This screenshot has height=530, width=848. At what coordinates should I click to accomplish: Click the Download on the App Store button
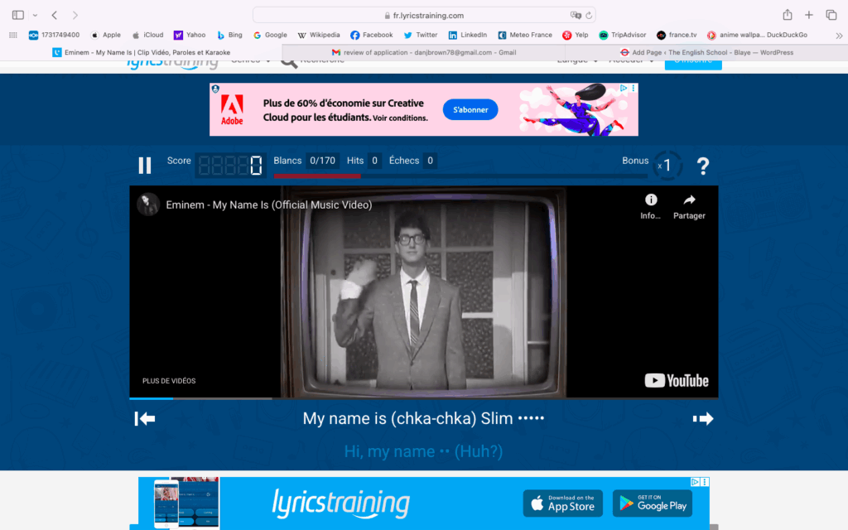point(563,503)
